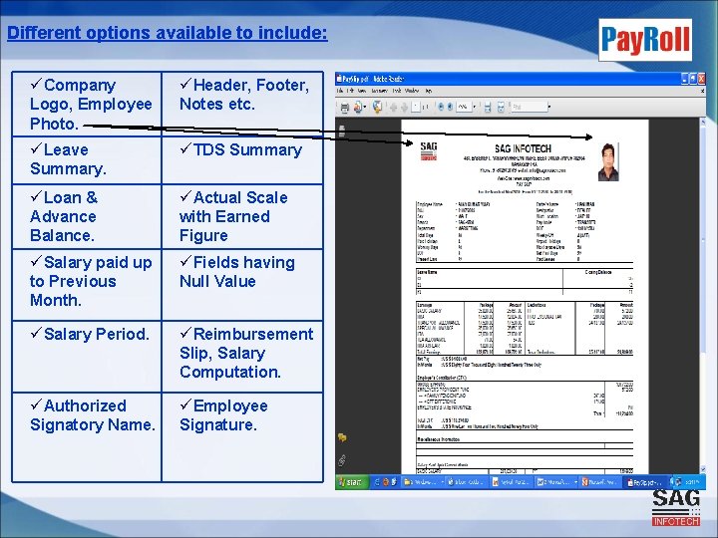Screen dimensions: 718x538
Task: Click the zoom percentage field
Action: pos(464,107)
